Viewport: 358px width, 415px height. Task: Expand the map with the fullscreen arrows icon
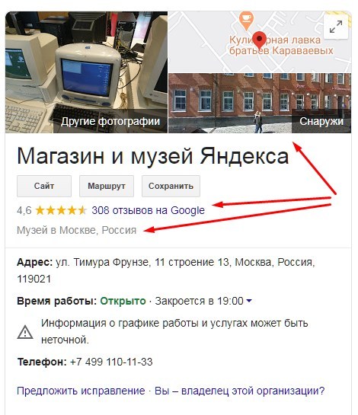(336, 27)
